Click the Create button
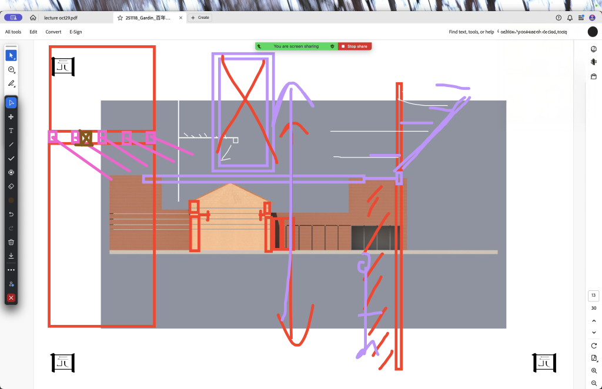602x389 pixels. point(200,18)
